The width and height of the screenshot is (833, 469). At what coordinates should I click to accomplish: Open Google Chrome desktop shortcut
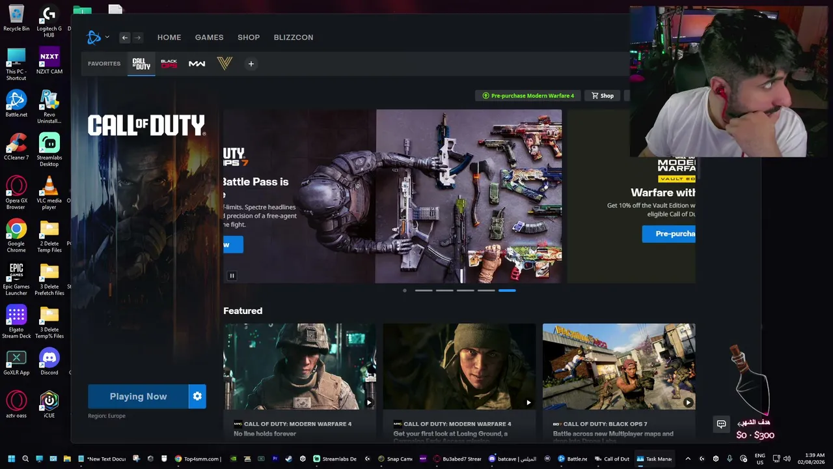pyautogui.click(x=16, y=236)
